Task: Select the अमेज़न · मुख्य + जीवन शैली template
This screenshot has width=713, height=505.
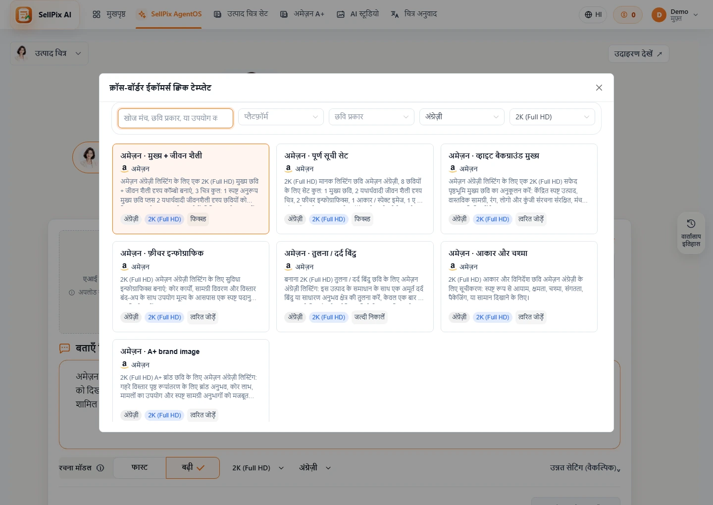Action: click(x=191, y=189)
